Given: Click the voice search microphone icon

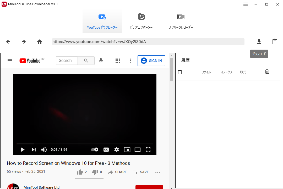Looking at the screenshot, I should tap(101, 61).
